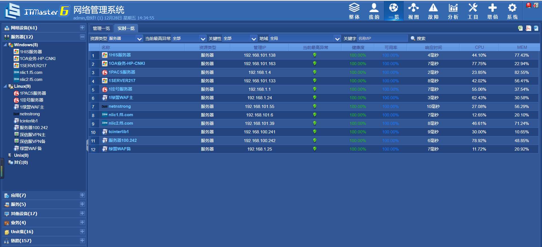
Task: Collapse the Windows(5) tree node
Action: point(5,45)
